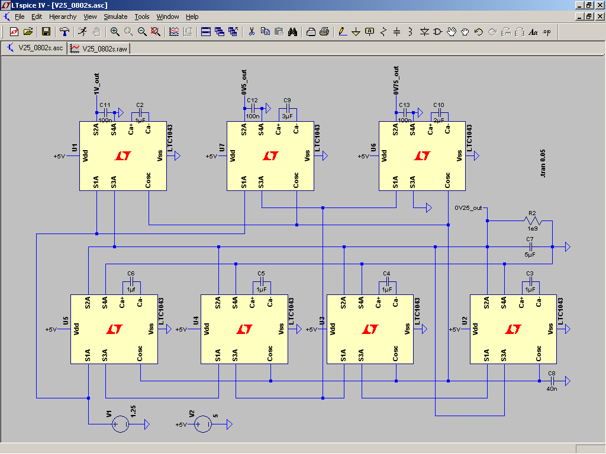Switch to the V25_0802s.raw tab
Image resolution: width=606 pixels, height=454 pixels.
tap(99, 48)
